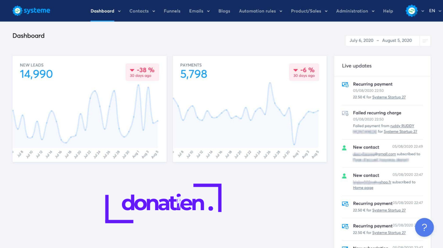Open the ruddy RUDDY contact link
Viewport: 443px width, 248px height.
[x=402, y=126]
